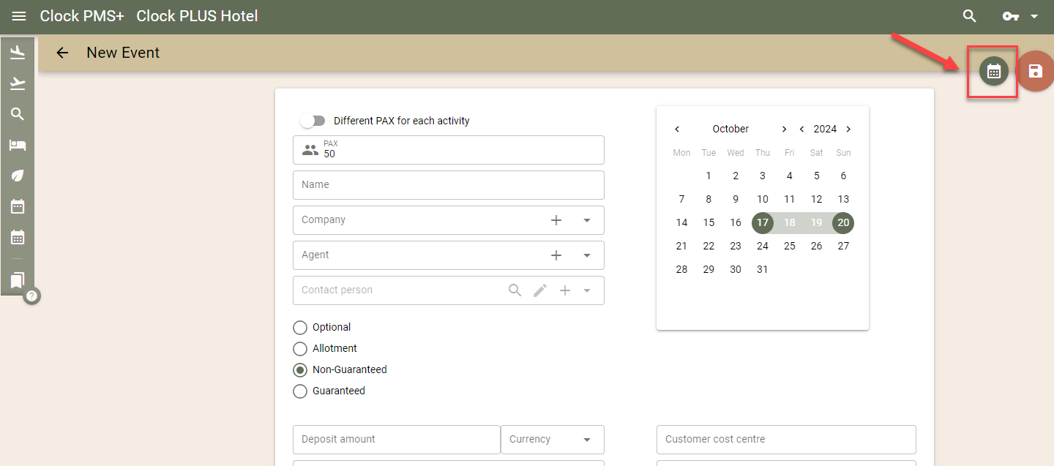Click the leaf icon in sidebar
1054x466 pixels.
18,176
